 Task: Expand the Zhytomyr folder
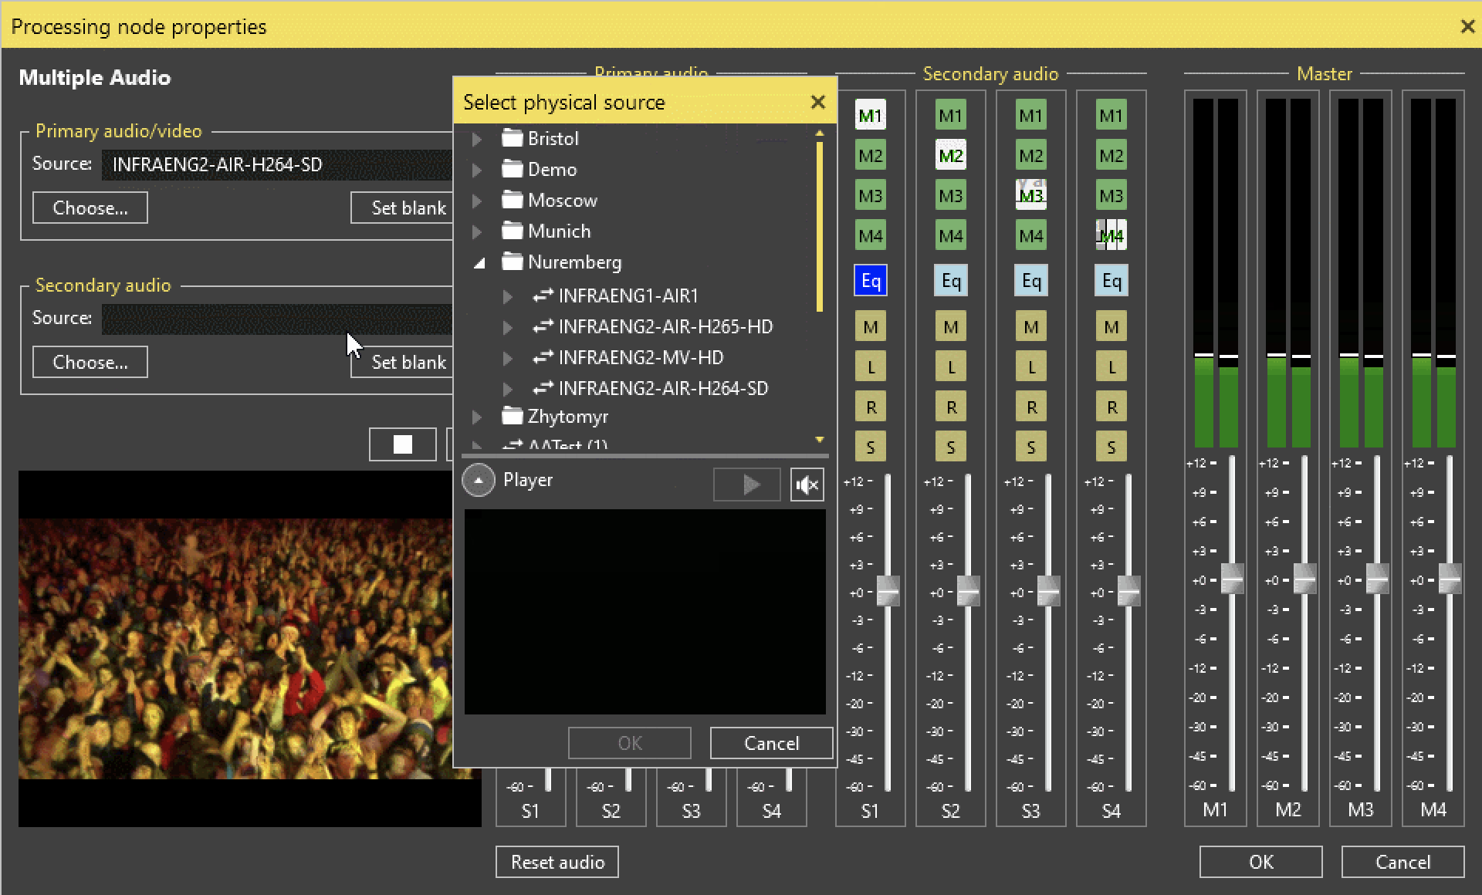point(477,417)
